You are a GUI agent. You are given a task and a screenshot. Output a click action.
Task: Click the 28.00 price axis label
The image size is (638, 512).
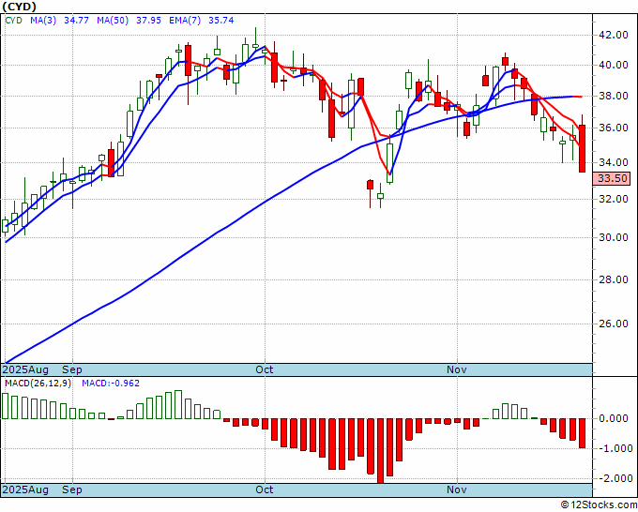click(x=614, y=279)
